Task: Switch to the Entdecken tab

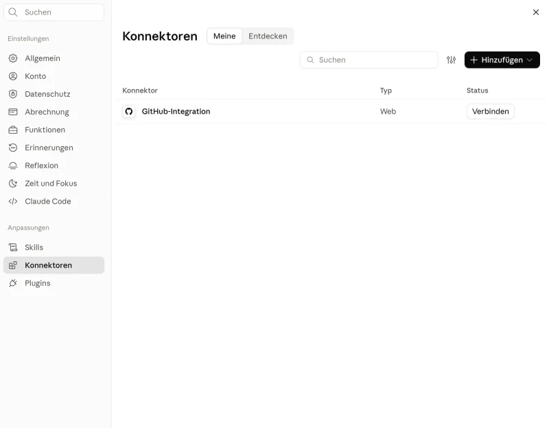Action: click(x=268, y=36)
